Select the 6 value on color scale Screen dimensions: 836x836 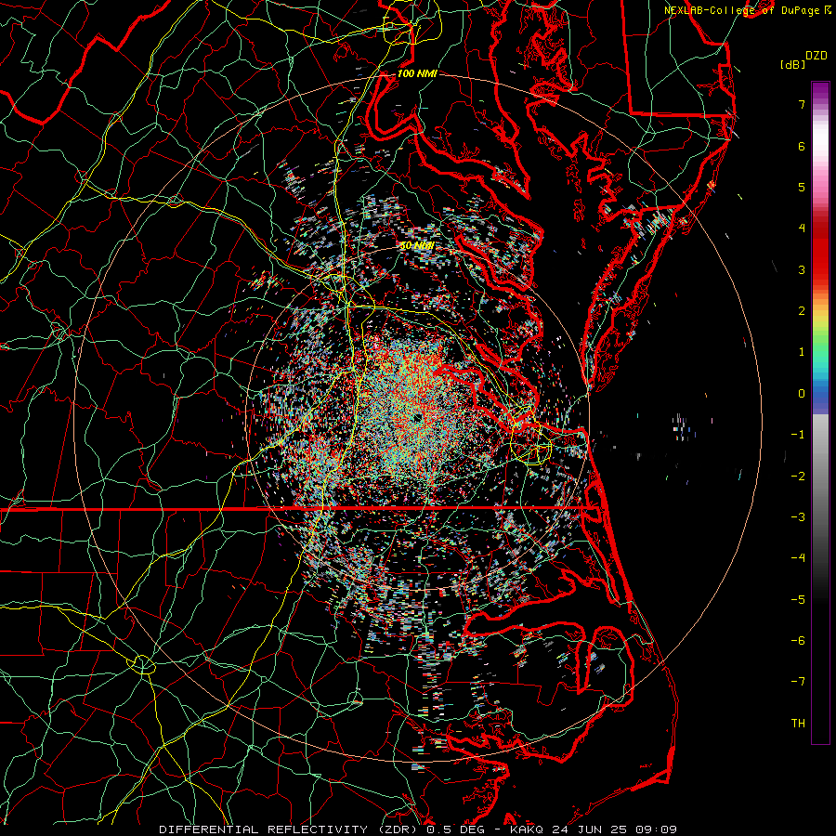(x=802, y=146)
